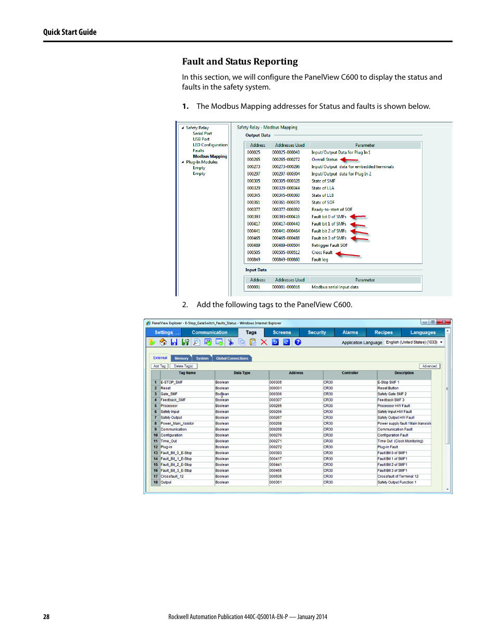
Task: Collapse the Safety Relay tree node
Action: 183,128
